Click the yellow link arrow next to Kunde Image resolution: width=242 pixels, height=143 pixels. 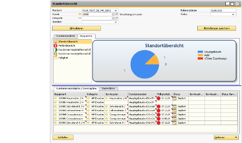point(80,14)
